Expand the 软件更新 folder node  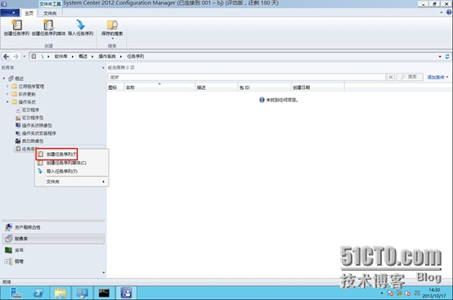click(x=7, y=94)
